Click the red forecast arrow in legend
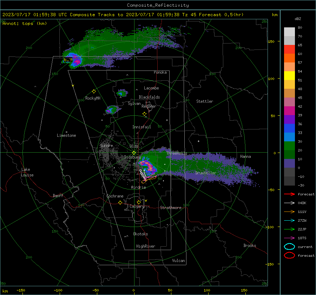The width and height of the screenshot is (316, 295). 289,194
